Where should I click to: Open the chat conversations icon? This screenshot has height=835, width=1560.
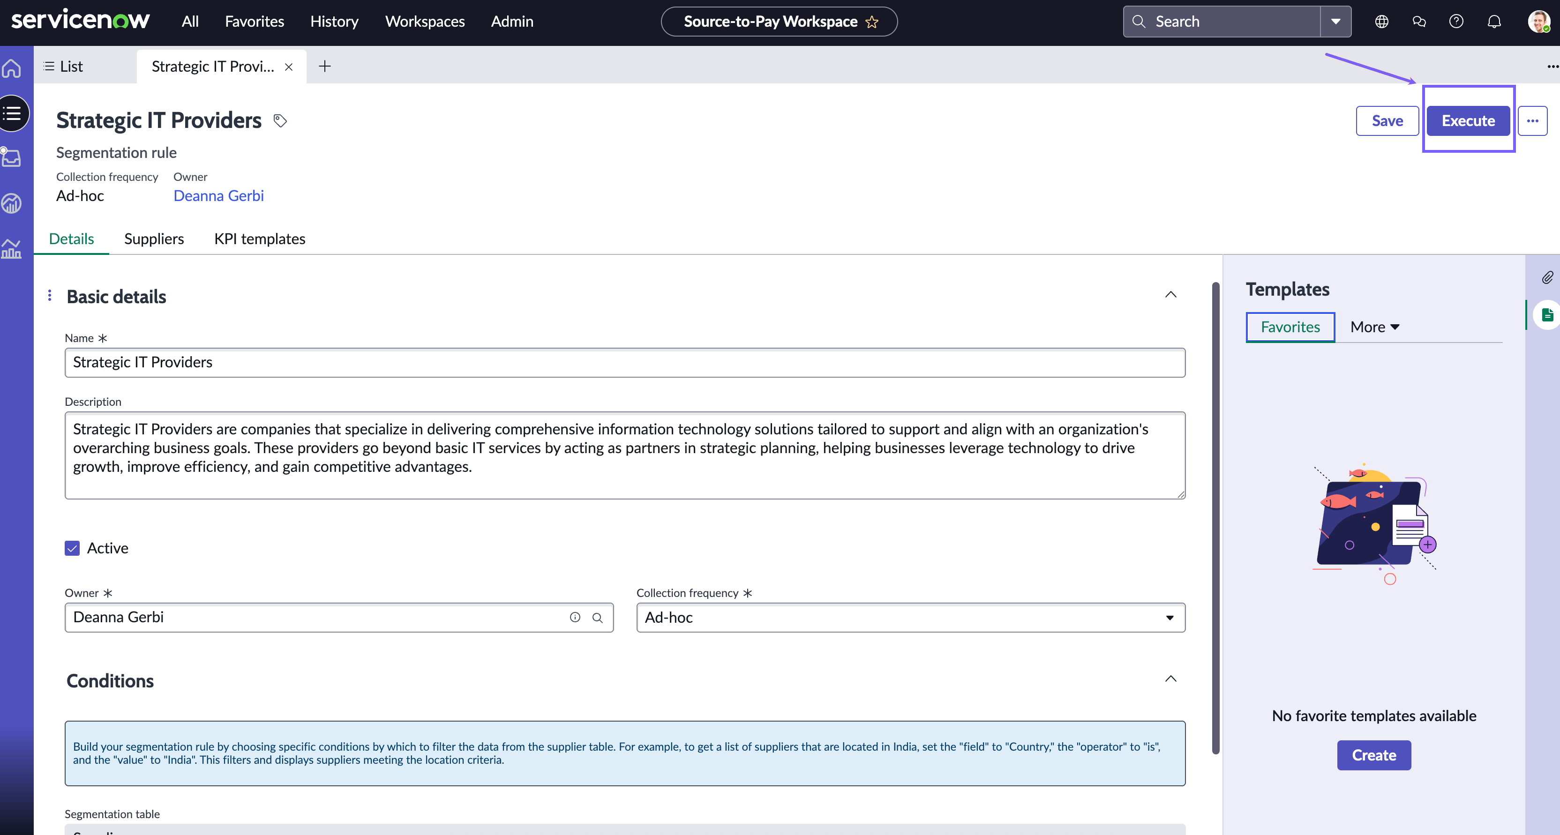[1419, 22]
